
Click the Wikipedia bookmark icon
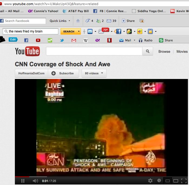(x=86, y=40)
